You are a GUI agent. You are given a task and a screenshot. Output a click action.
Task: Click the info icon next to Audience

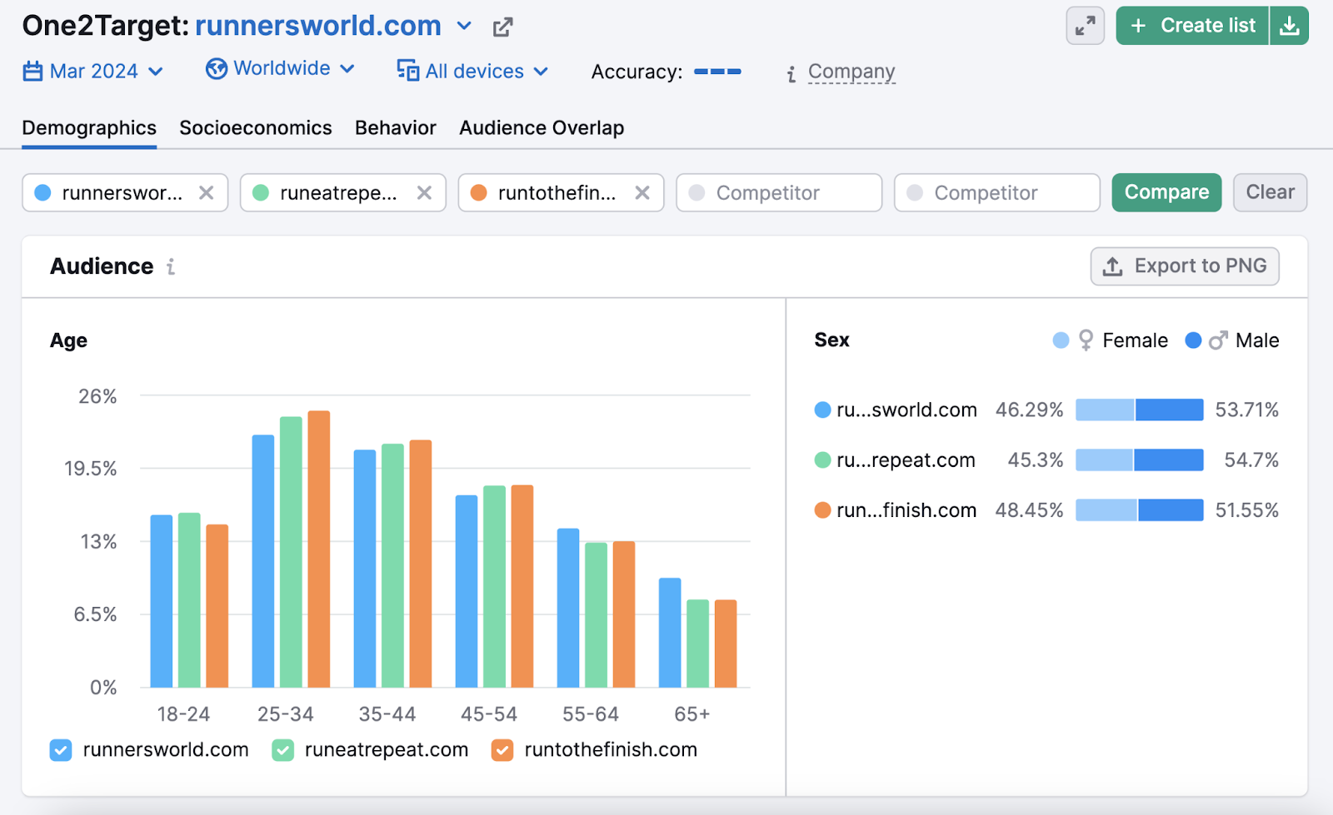(x=171, y=266)
